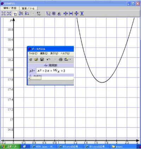Select the 領域/目盛 tab
This screenshot has height=149, width=141.
[x=10, y=8]
